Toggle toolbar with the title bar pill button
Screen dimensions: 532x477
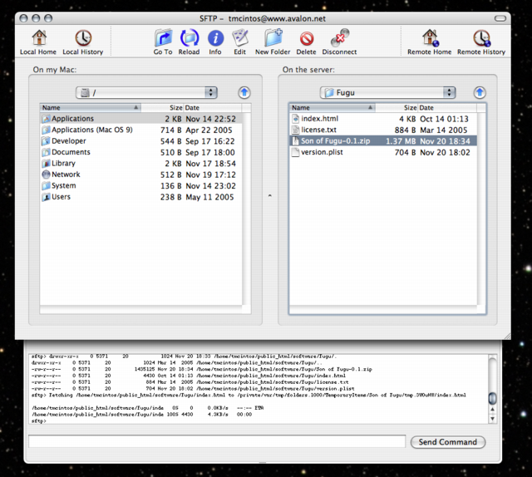click(500, 18)
